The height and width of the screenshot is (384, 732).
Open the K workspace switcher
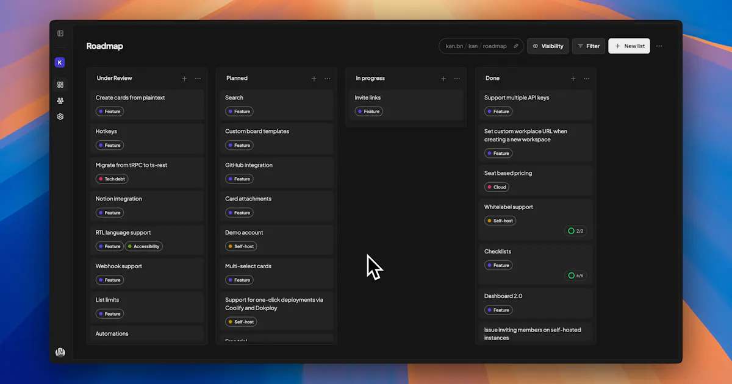(x=60, y=62)
